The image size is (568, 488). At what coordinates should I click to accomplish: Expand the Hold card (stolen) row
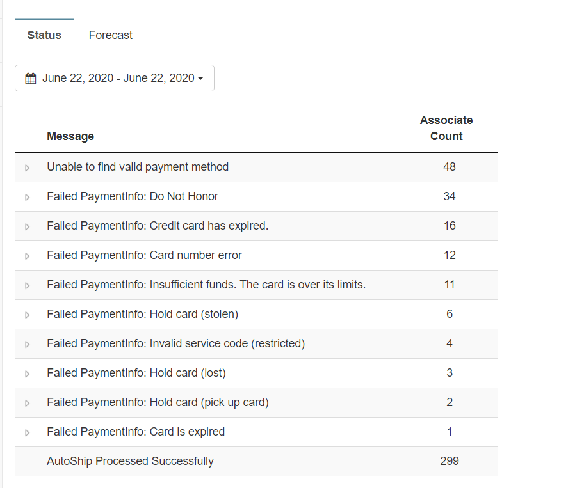27,315
